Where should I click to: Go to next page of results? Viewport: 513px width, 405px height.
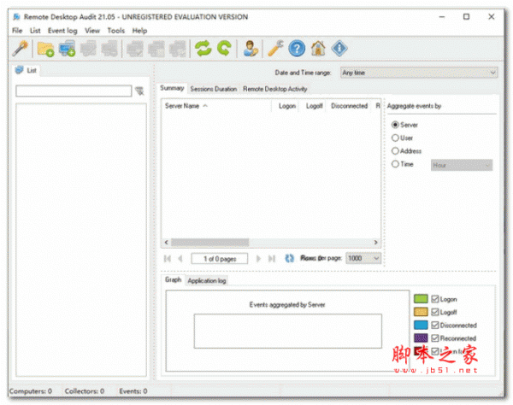point(258,259)
